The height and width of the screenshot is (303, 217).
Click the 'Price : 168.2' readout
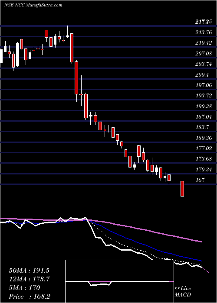pos(30,297)
